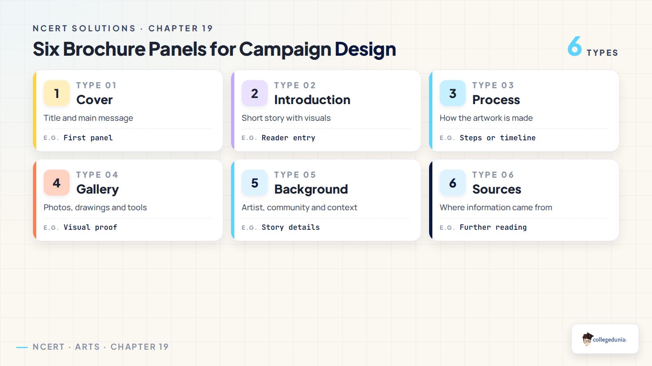
Task: Click the 'NCERT SOLUTIONS · CHAPTER 19' header label
Action: point(123,28)
